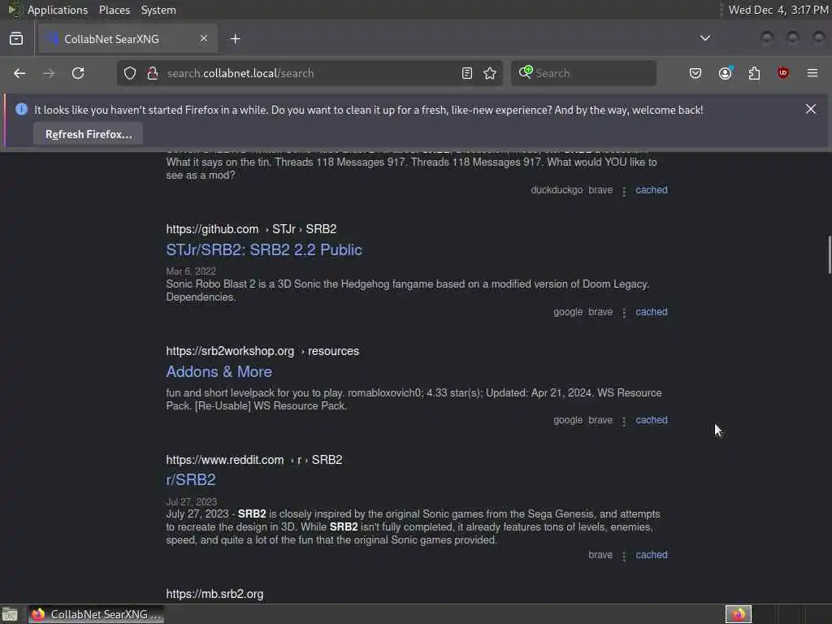Click the site connection lock icon
This screenshot has height=624, width=832.
pos(153,73)
